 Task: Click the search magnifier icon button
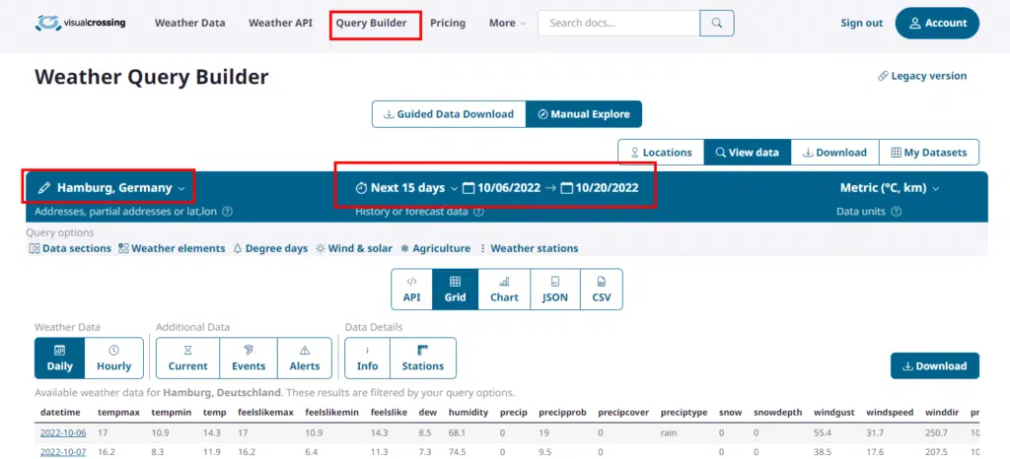(x=717, y=24)
